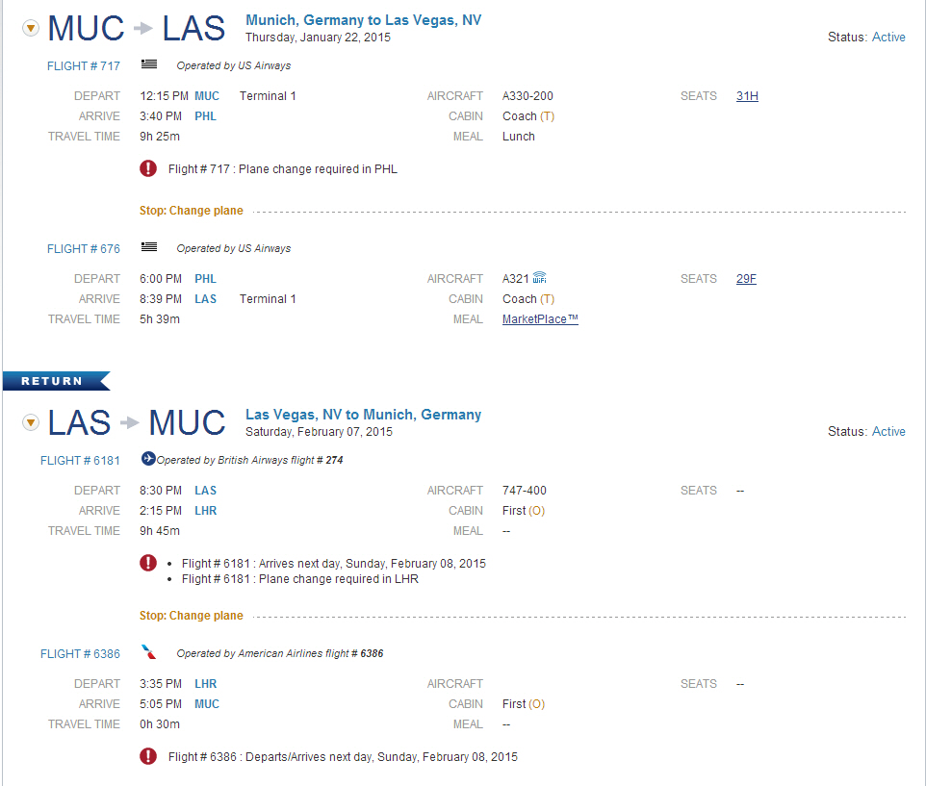Click FLIGHT # 717 label

coord(84,66)
